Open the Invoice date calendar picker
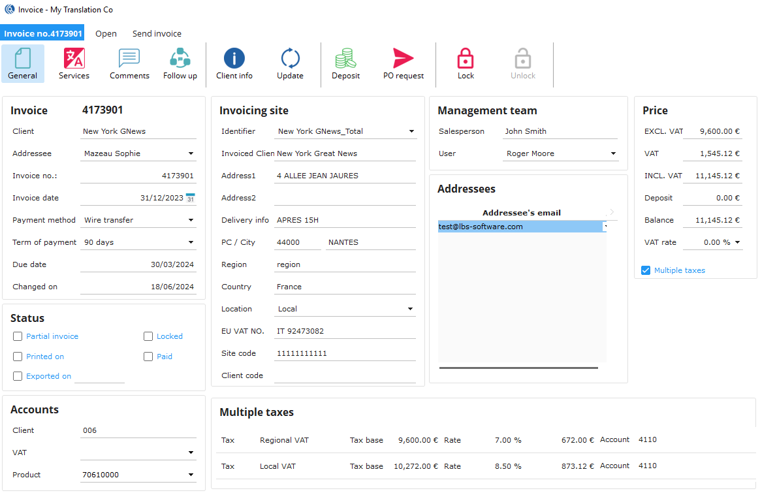 [x=190, y=198]
